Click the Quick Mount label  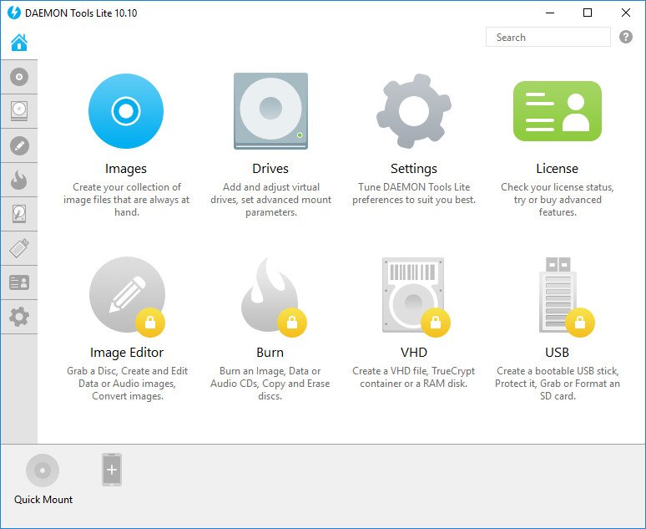coord(43,500)
